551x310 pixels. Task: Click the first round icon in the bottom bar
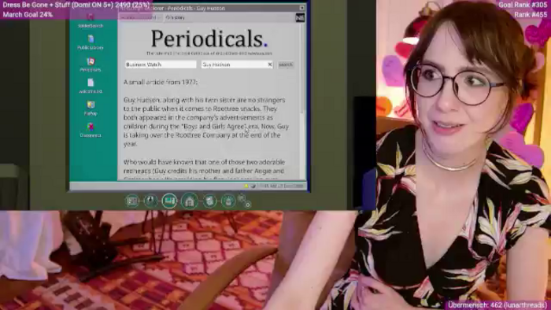[x=132, y=201]
